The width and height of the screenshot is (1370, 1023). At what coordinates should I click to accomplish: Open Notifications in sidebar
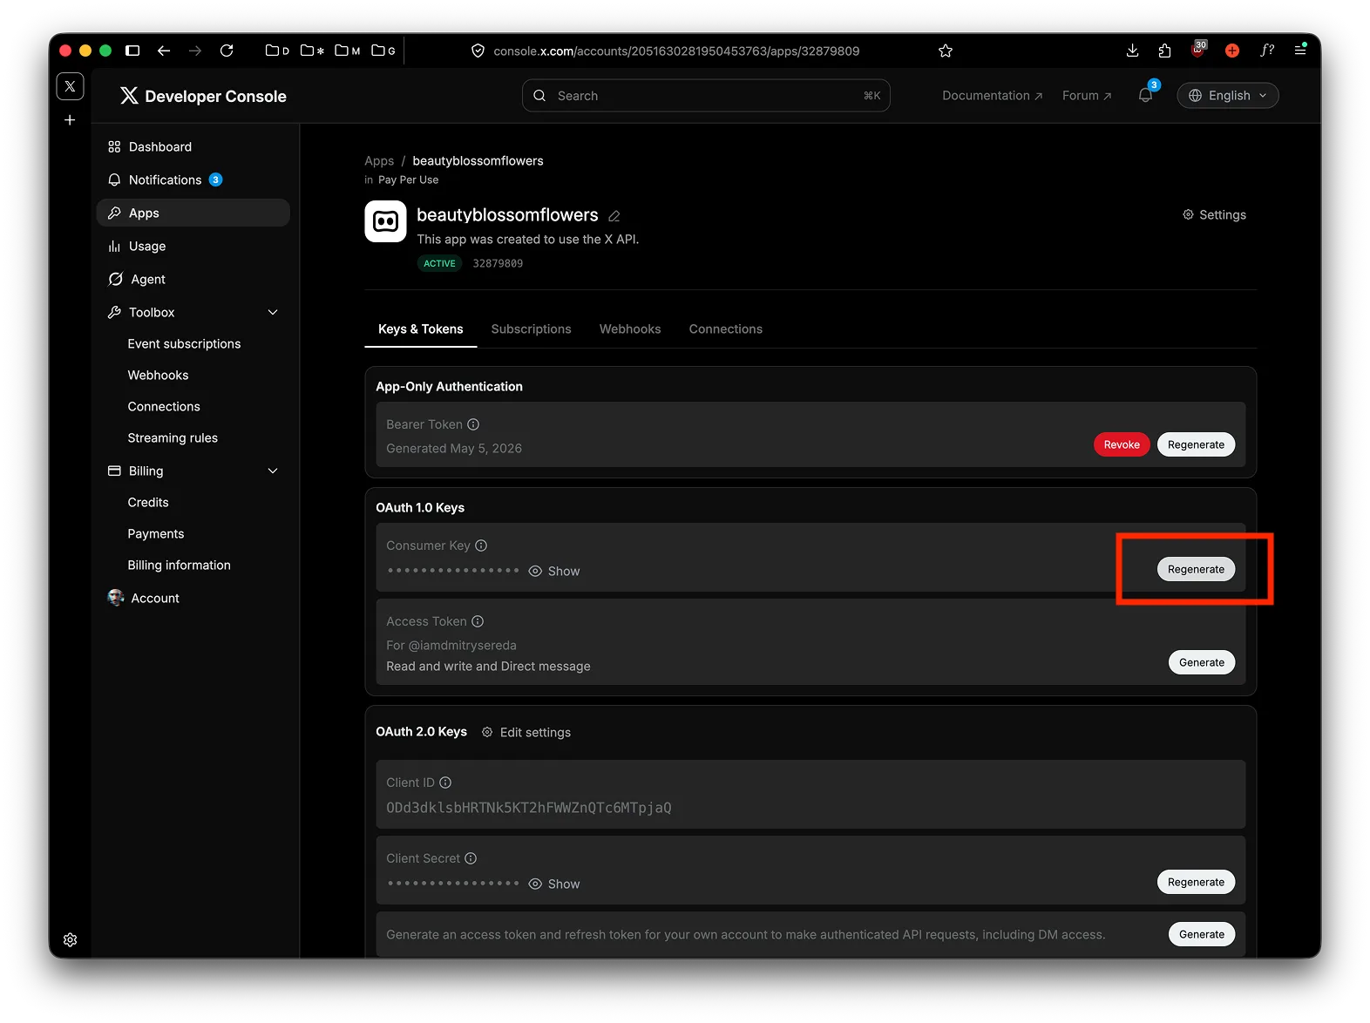[x=193, y=180]
